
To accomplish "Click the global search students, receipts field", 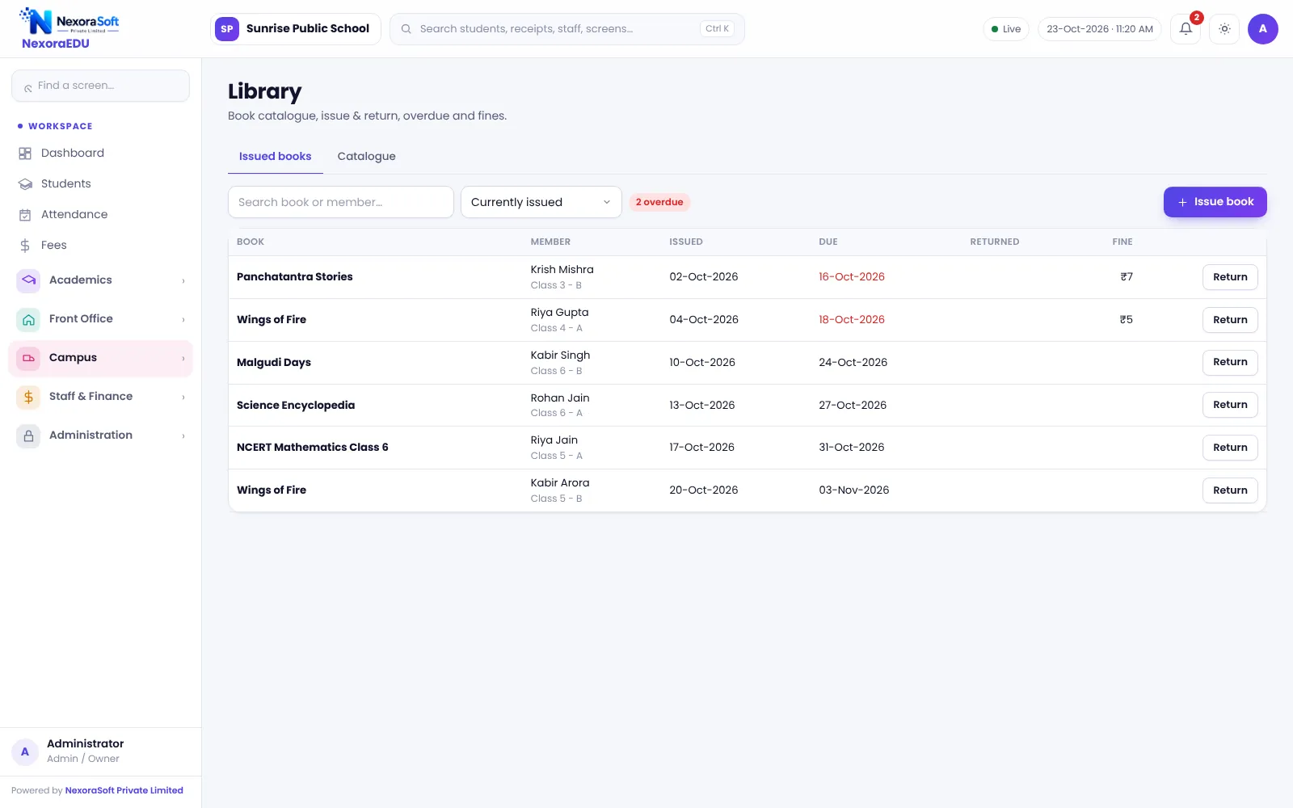I will (566, 29).
